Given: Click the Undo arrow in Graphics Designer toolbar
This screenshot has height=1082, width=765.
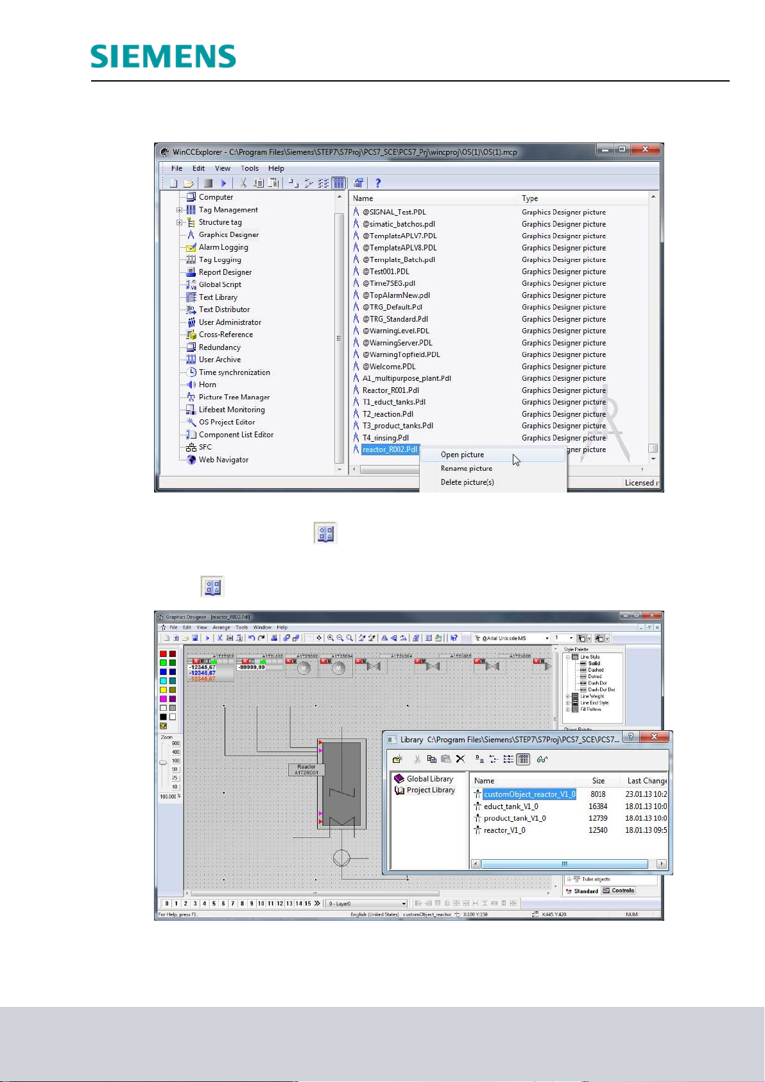Looking at the screenshot, I should pos(252,638).
